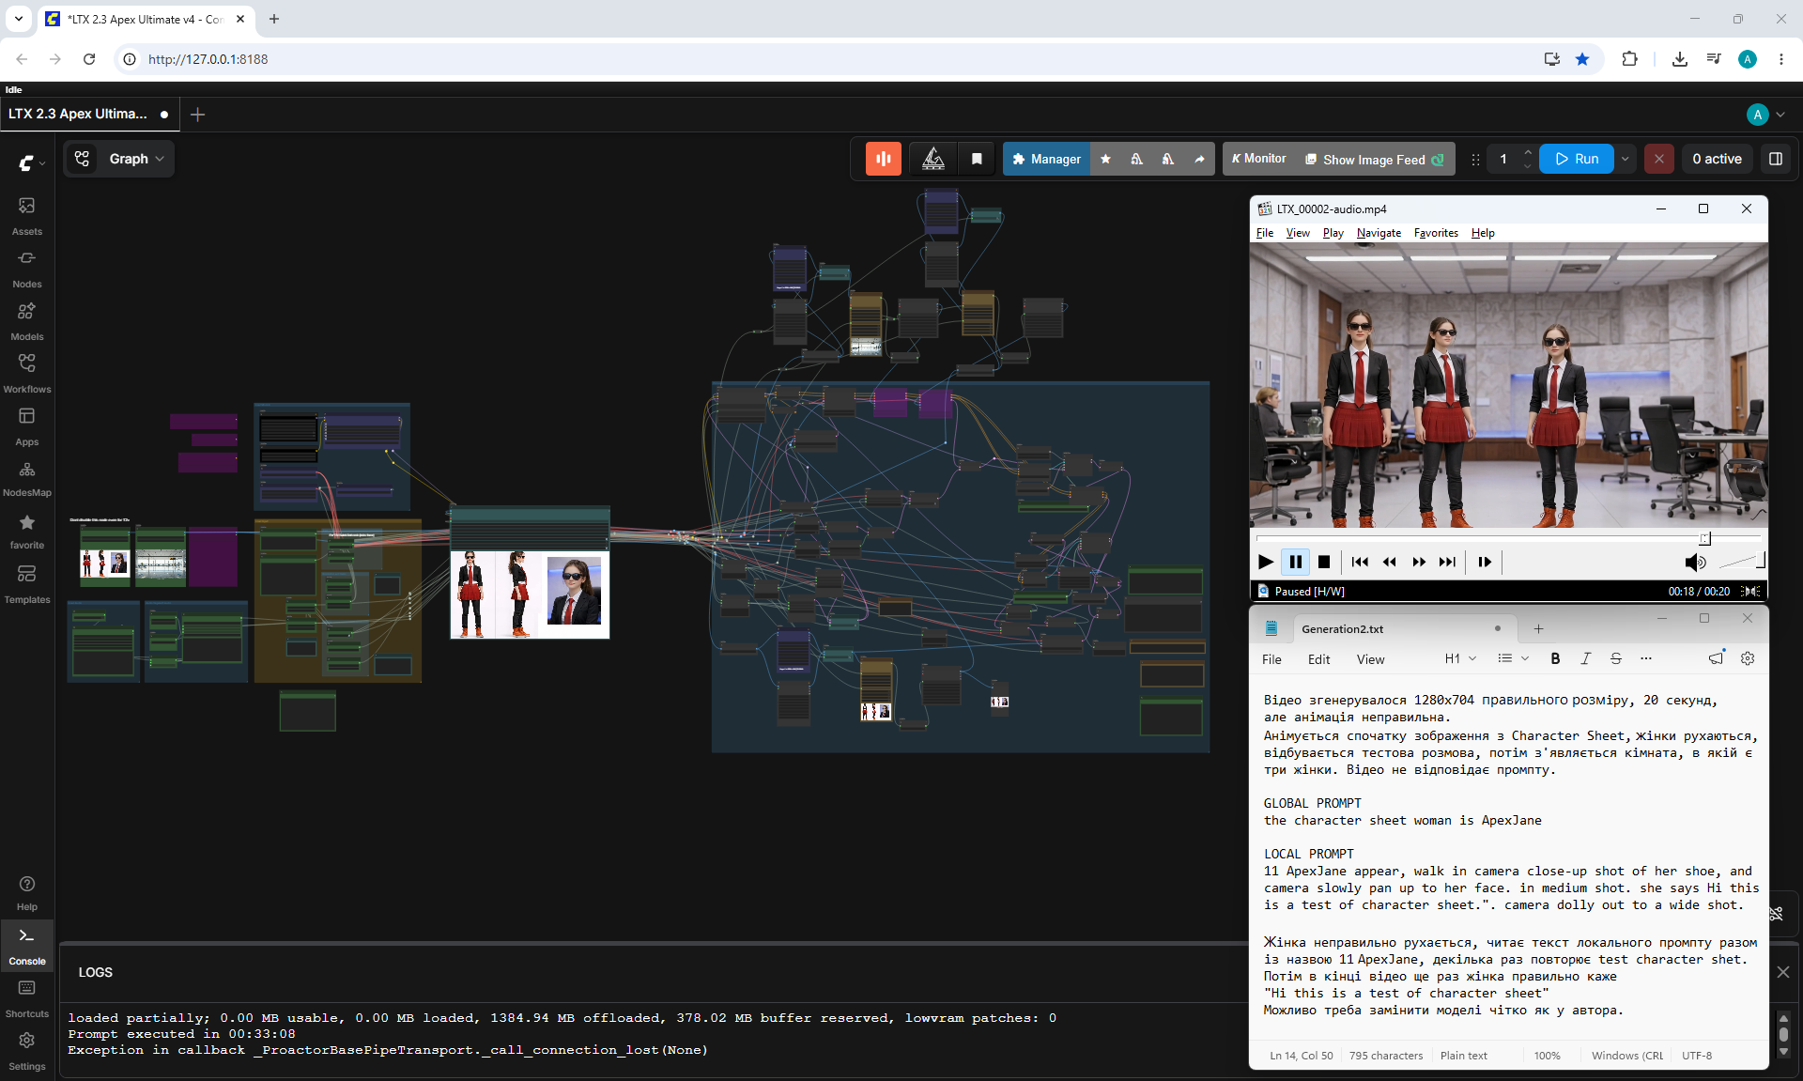1803x1081 pixels.
Task: Open the NodesMap sidebar panel
Action: point(26,478)
